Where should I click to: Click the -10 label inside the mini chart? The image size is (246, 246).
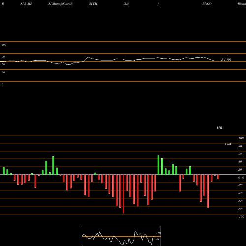[158, 233]
